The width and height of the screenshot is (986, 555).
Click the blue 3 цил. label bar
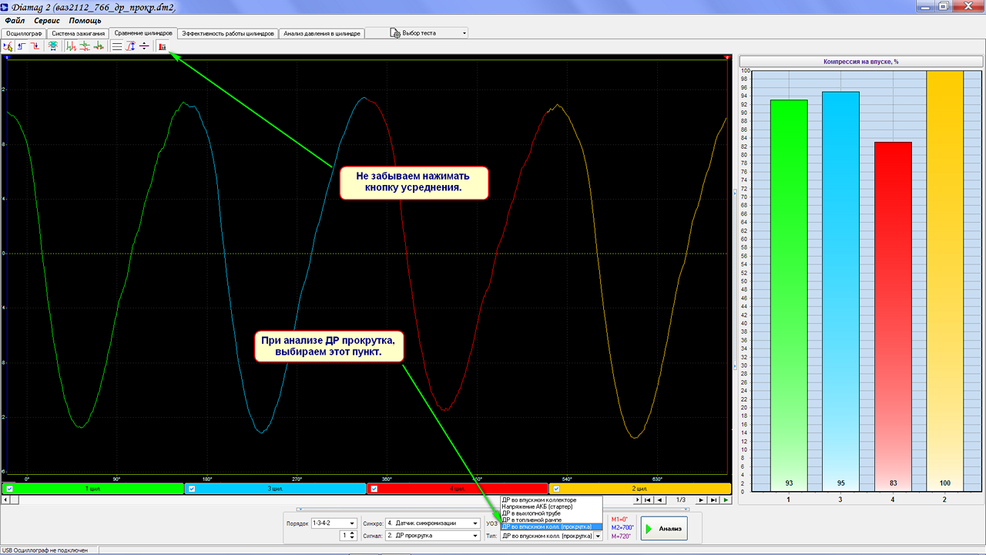[x=274, y=489]
